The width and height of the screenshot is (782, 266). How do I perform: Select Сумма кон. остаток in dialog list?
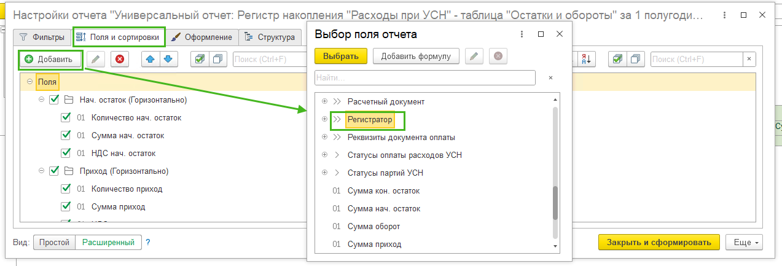(383, 190)
